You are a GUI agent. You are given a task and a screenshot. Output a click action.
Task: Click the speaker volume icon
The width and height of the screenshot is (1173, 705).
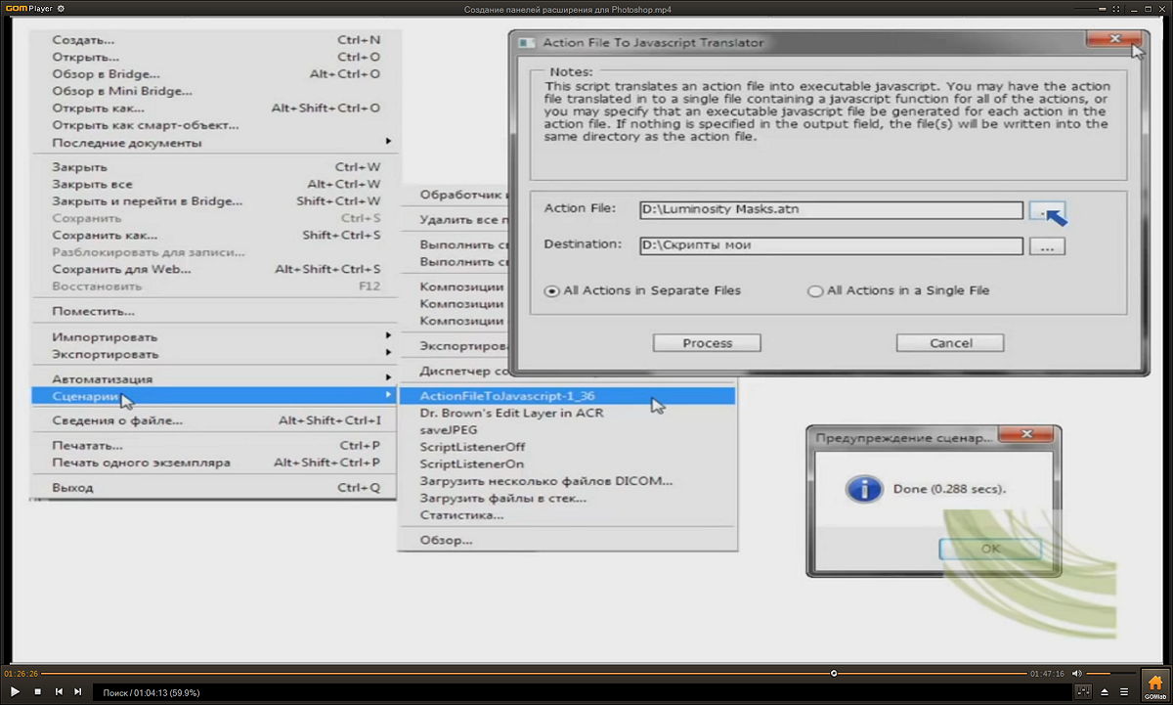tap(1076, 674)
